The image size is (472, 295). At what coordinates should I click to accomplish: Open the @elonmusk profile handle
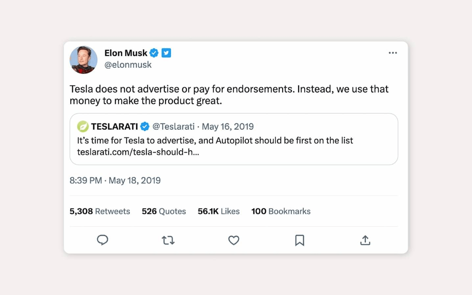pyautogui.click(x=128, y=65)
